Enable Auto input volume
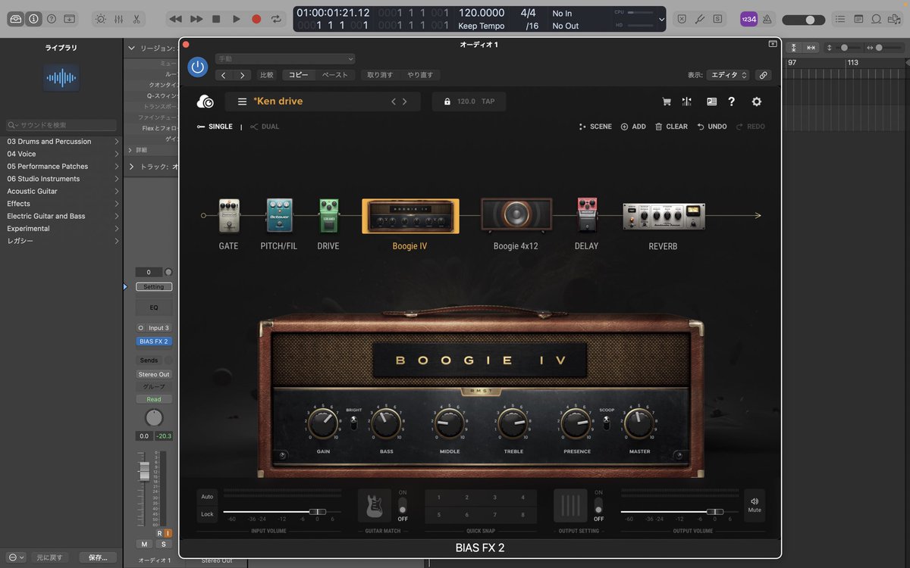This screenshot has width=910, height=568. click(207, 497)
